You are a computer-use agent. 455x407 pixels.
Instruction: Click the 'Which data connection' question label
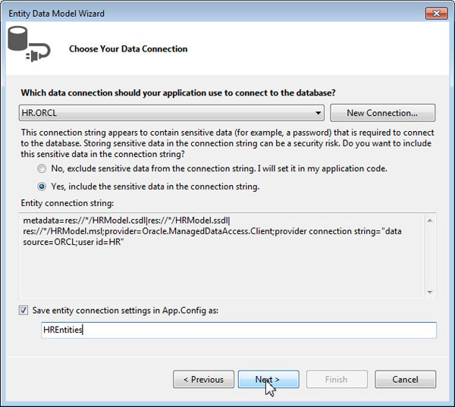(x=178, y=93)
